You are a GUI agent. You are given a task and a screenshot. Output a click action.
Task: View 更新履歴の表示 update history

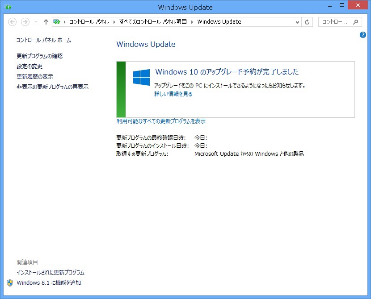(35, 76)
